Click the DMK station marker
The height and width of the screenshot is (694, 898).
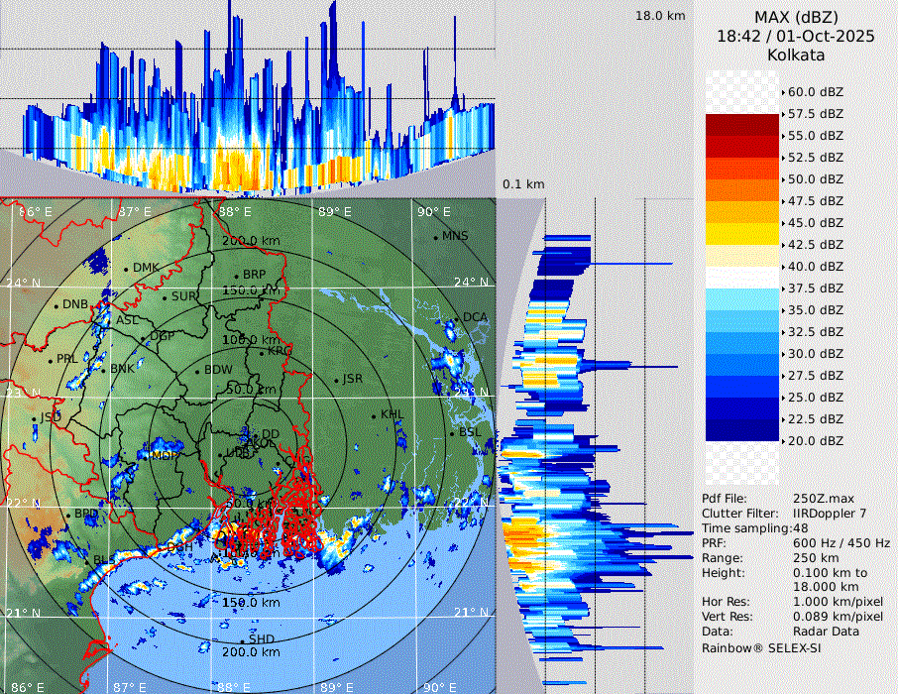pos(127,269)
